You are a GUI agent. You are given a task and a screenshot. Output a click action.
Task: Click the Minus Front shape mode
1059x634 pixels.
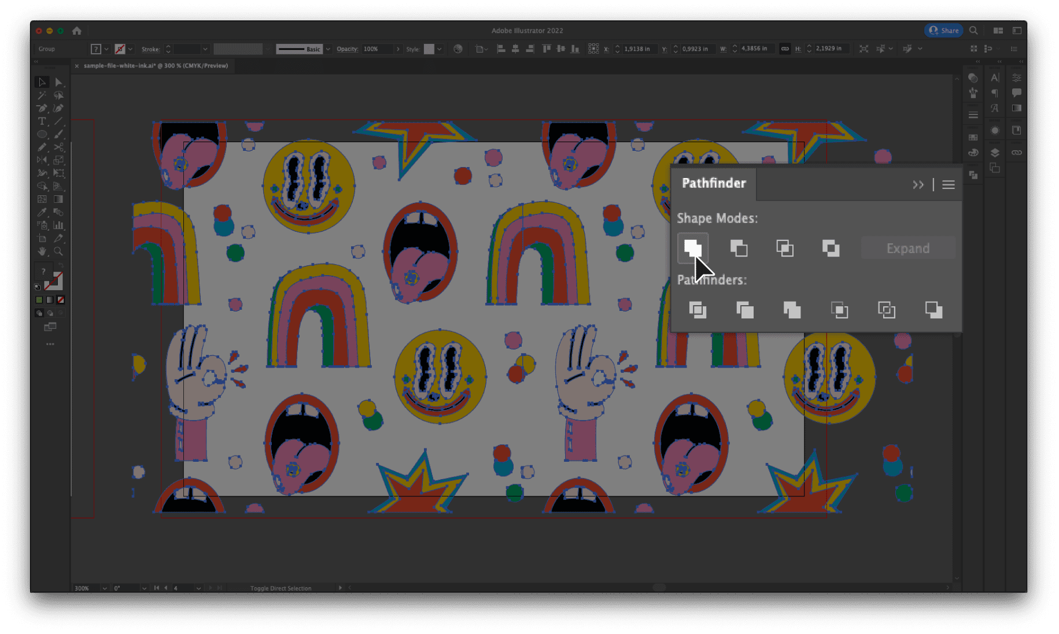point(739,249)
